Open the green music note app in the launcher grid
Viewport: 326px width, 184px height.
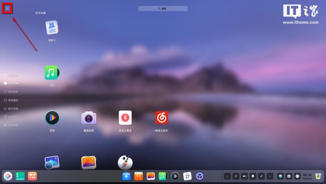52,72
